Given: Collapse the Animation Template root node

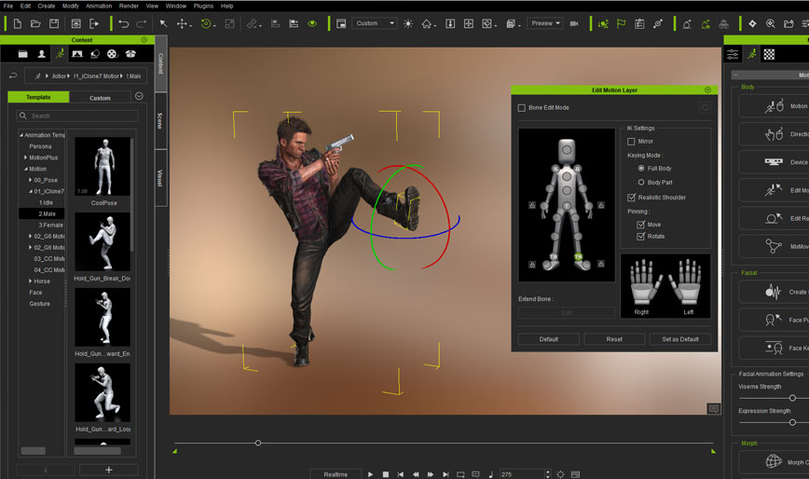Looking at the screenshot, I should (21, 135).
